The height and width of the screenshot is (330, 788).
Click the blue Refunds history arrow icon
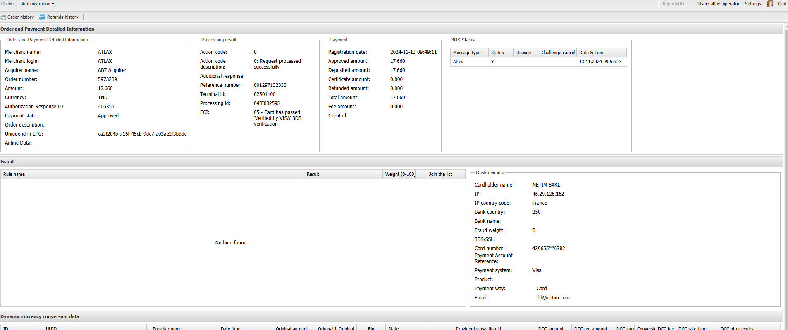(x=42, y=17)
